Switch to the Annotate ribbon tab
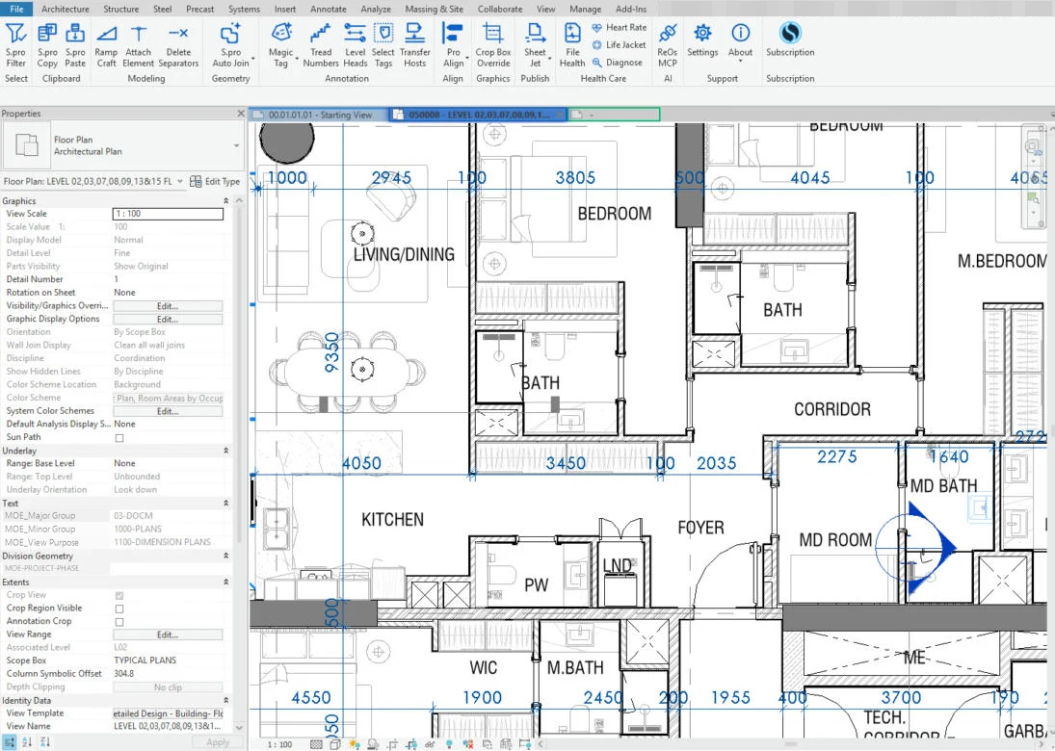This screenshot has width=1055, height=751. 329,9
